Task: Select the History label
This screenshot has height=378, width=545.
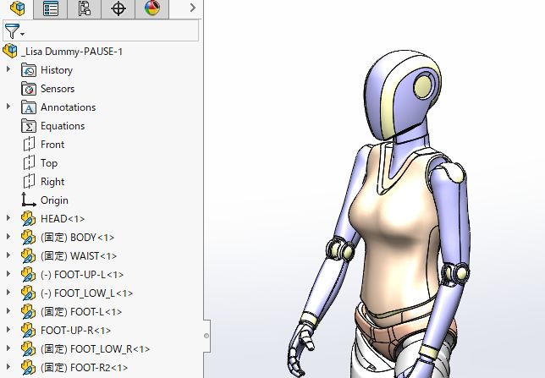Action: (57, 70)
